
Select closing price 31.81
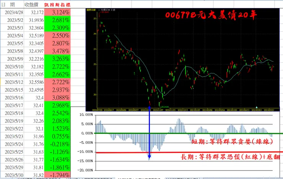(x=34, y=168)
